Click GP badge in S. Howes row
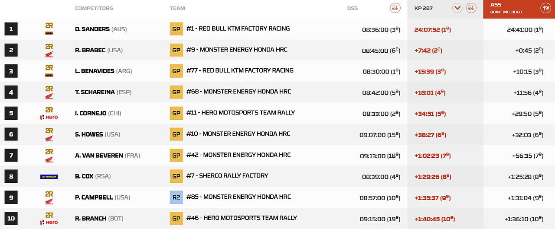555x229 pixels. coord(176,134)
